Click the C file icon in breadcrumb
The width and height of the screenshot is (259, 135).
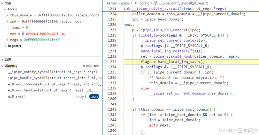pos(136,3)
